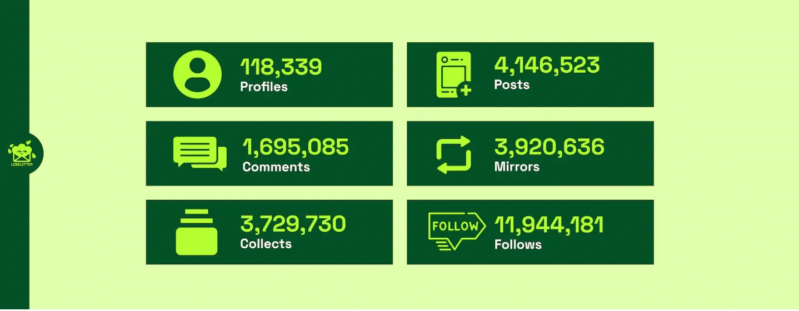Select the Profiles label text
The image size is (799, 311).
click(x=264, y=87)
